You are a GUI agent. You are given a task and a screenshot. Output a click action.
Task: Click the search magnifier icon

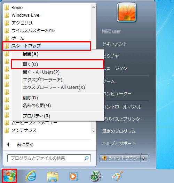86,158
